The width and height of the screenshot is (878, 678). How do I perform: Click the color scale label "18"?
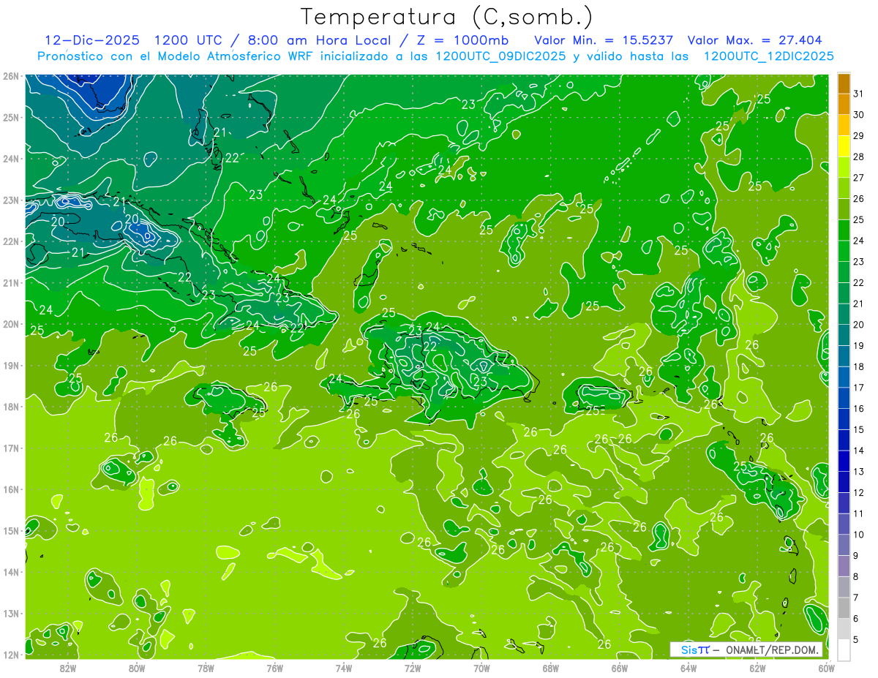(859, 367)
